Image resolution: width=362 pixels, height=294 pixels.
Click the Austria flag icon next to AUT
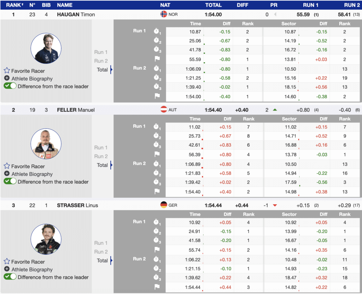click(x=164, y=110)
